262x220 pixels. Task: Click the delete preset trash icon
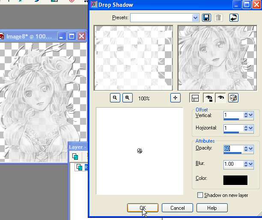click(218, 18)
